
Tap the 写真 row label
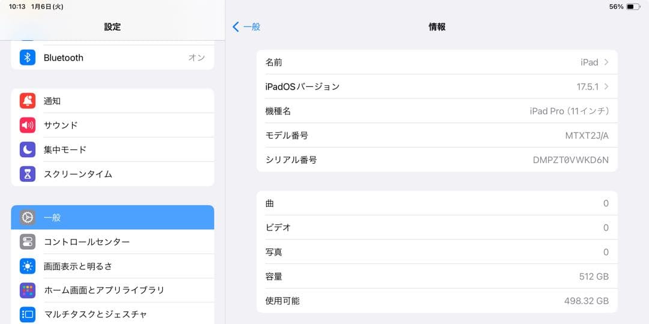point(273,252)
